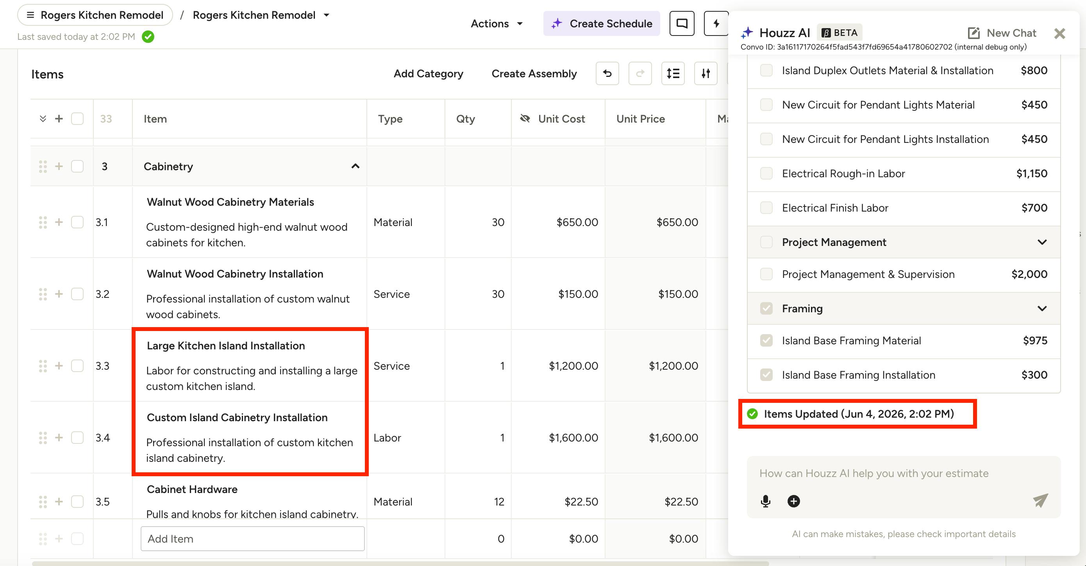Attach content with the plus circle icon
1086x566 pixels.
[793, 501]
